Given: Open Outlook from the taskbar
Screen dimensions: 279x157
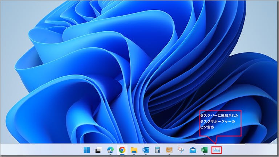Looking at the screenshot, I should (146, 150).
